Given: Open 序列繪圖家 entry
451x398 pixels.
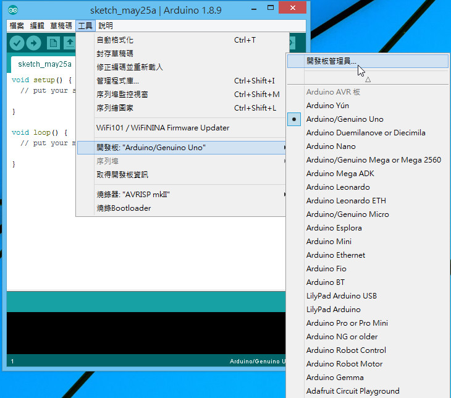Looking at the screenshot, I should pos(182,108).
